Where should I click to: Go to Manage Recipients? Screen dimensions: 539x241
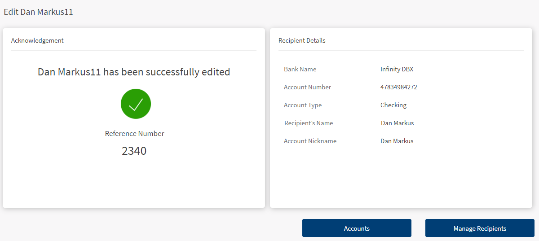point(480,228)
